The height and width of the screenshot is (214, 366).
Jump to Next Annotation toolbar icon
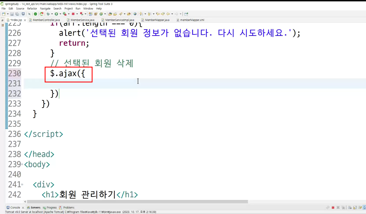(141, 14)
